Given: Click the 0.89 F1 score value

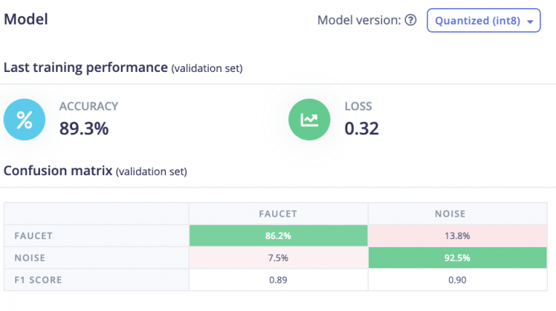Looking at the screenshot, I should 278,280.
